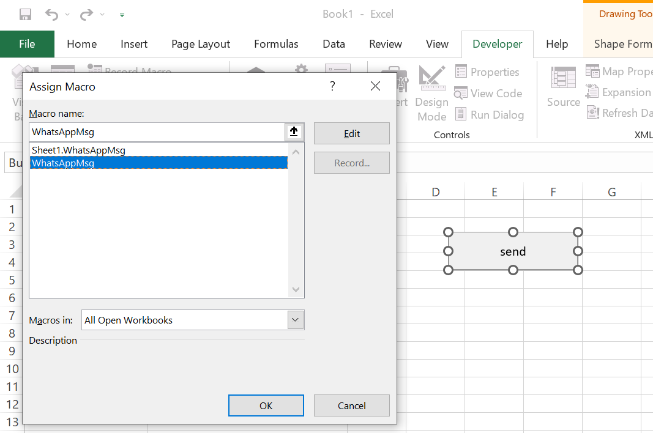Switch to the Data tab
Screen dimensions: 653x433
pyautogui.click(x=334, y=44)
